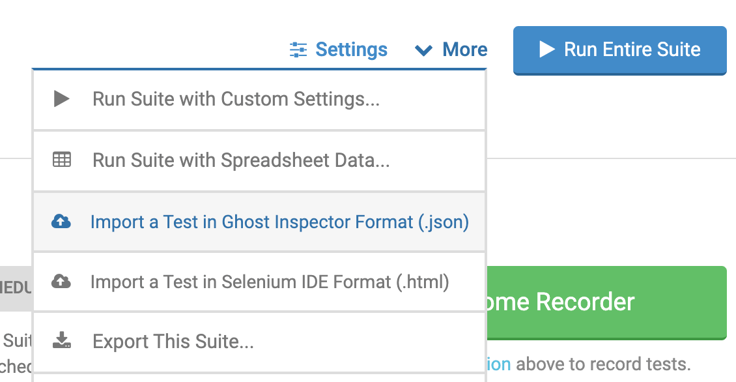Click the chevron icon beside More
736x382 pixels.
coord(423,50)
